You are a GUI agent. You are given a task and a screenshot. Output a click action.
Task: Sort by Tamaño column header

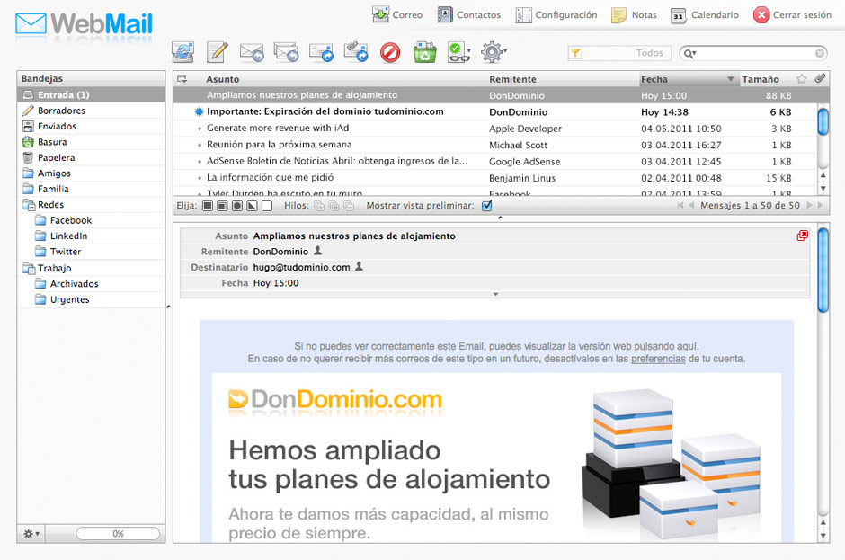760,79
